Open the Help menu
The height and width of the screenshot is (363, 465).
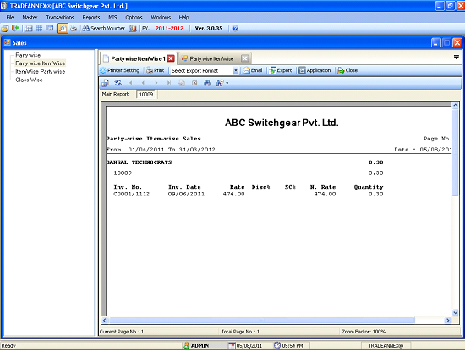pyautogui.click(x=183, y=18)
